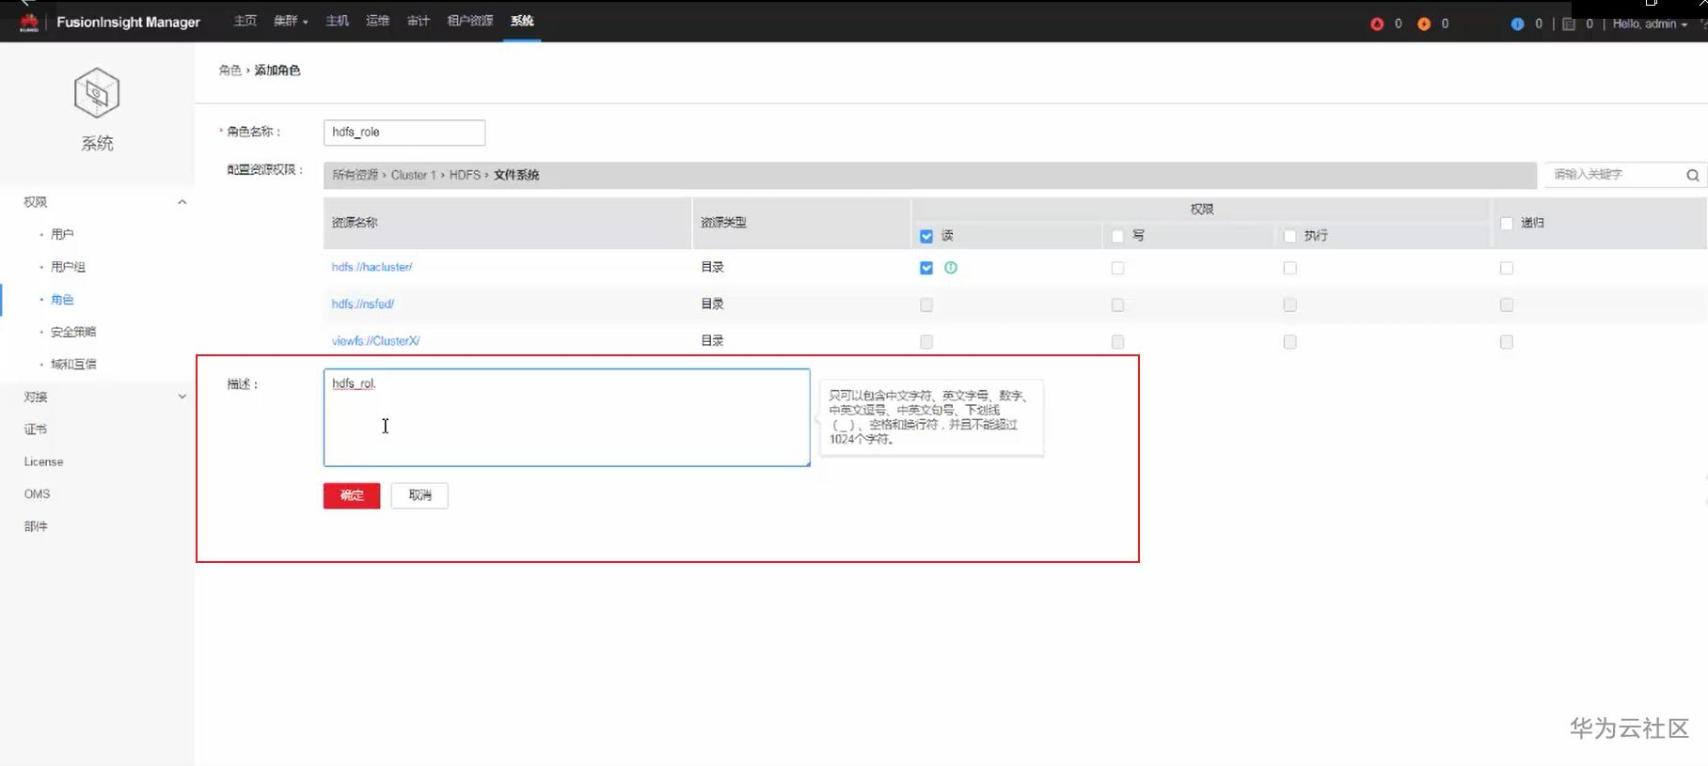Select the 系统 top menu tab
Screen dimensions: 1708x766
[x=522, y=21]
